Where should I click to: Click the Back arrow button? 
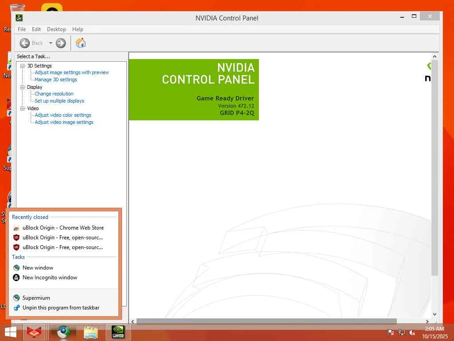pos(25,43)
